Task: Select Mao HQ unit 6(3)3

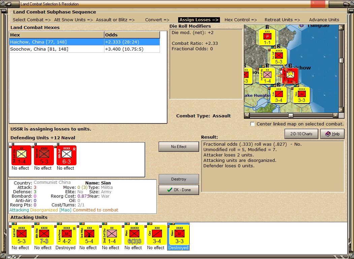Action: (x=134, y=235)
